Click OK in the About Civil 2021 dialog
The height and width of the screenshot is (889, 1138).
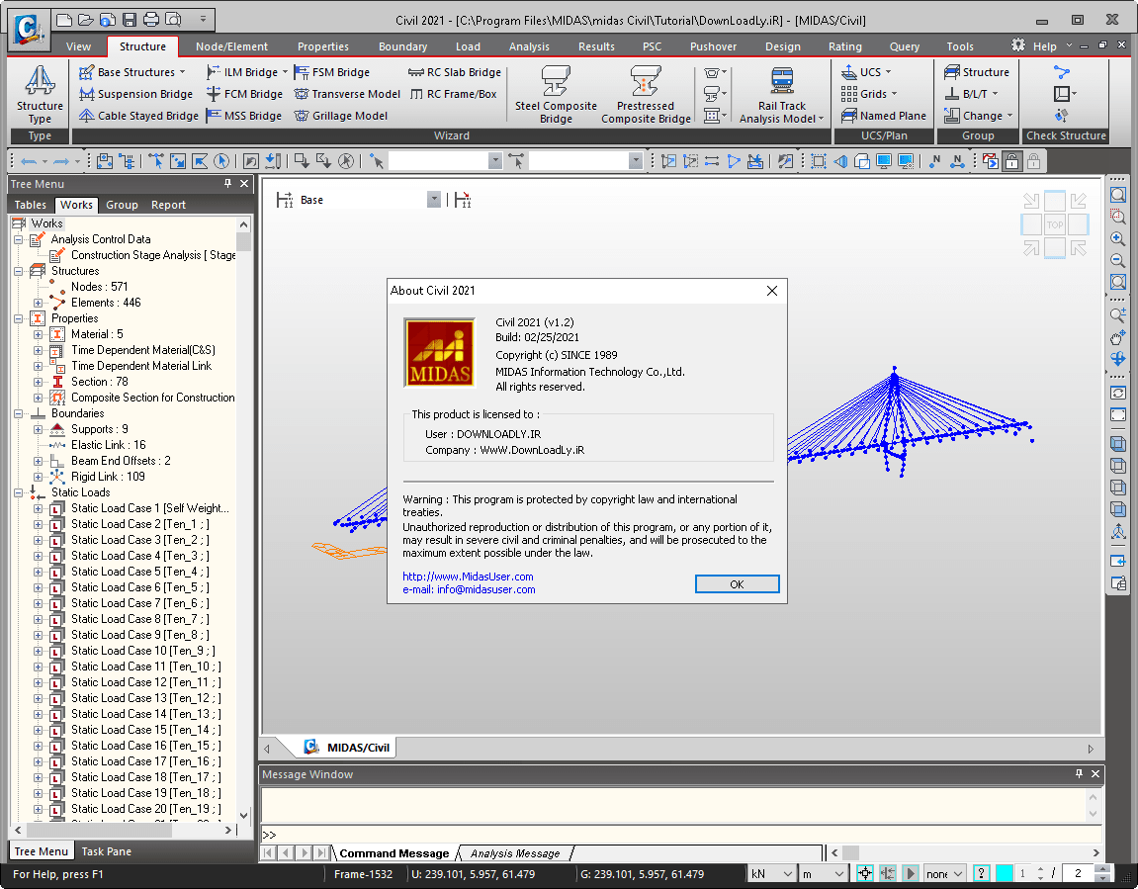point(737,584)
